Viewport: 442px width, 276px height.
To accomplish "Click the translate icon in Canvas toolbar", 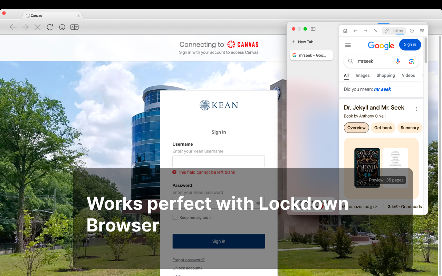I will [x=74, y=27].
